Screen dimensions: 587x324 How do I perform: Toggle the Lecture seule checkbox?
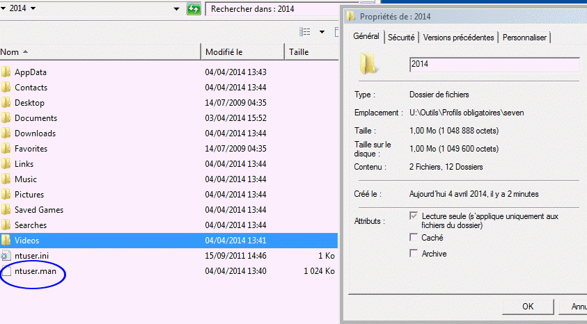pyautogui.click(x=414, y=216)
